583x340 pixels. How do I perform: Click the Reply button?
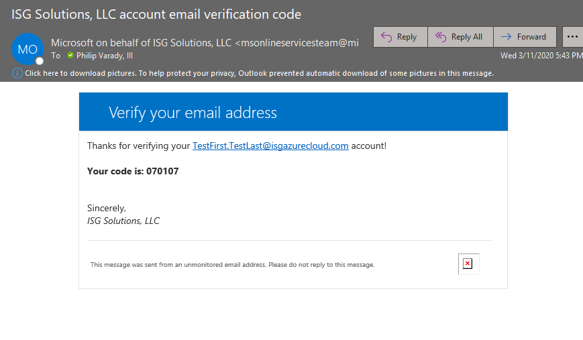click(x=401, y=37)
